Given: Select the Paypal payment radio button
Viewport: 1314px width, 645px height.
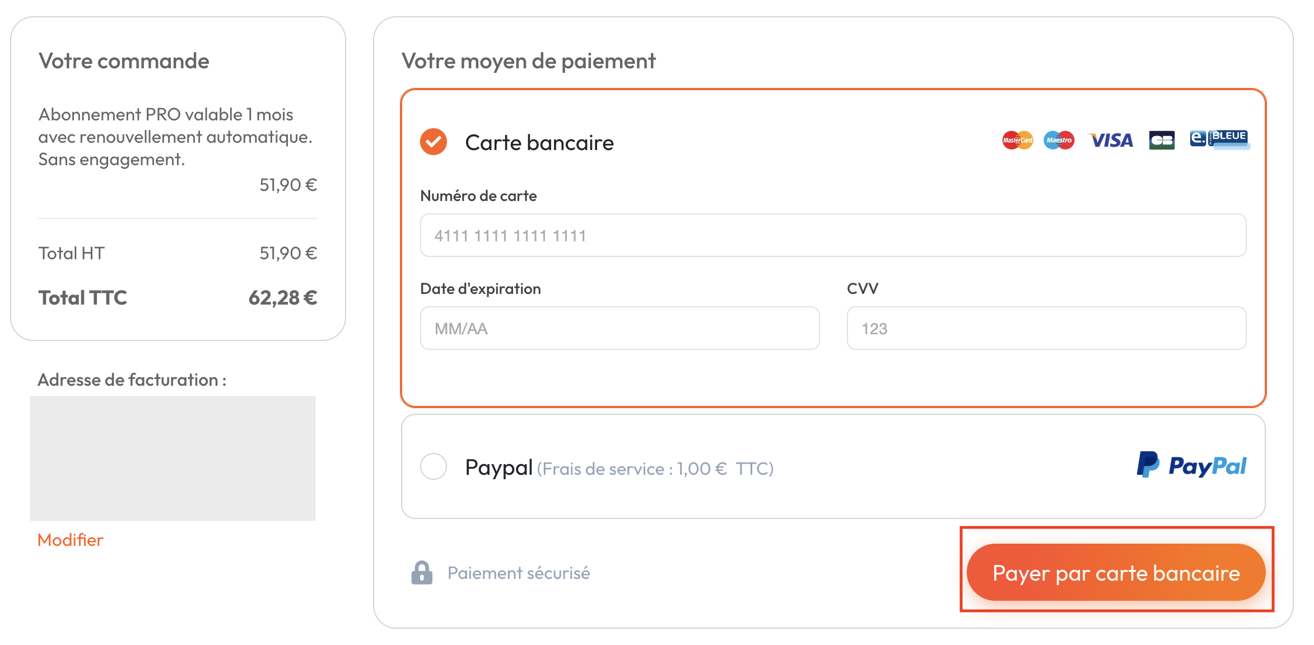Looking at the screenshot, I should click(x=434, y=466).
